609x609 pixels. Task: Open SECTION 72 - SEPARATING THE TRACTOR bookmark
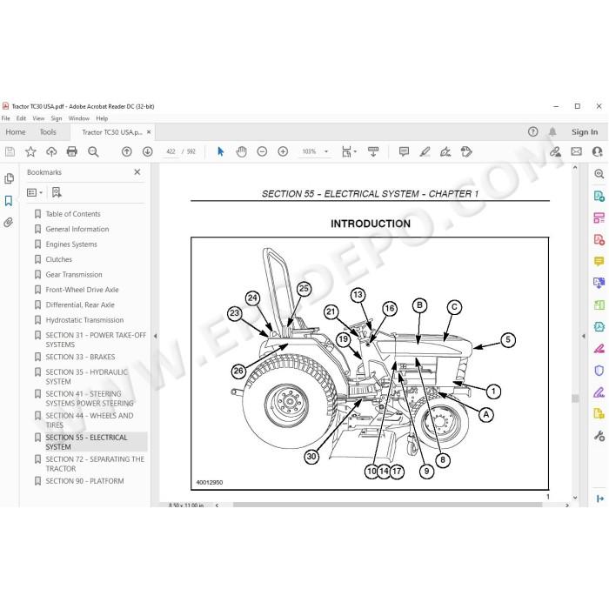[x=95, y=464]
